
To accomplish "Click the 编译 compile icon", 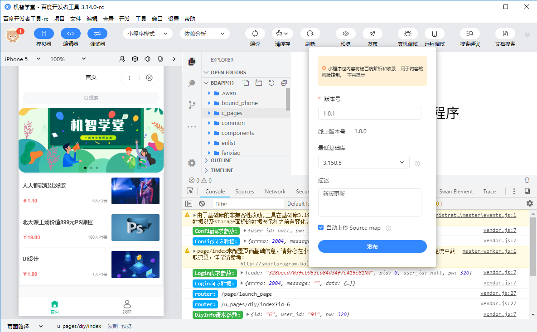I will point(255,34).
